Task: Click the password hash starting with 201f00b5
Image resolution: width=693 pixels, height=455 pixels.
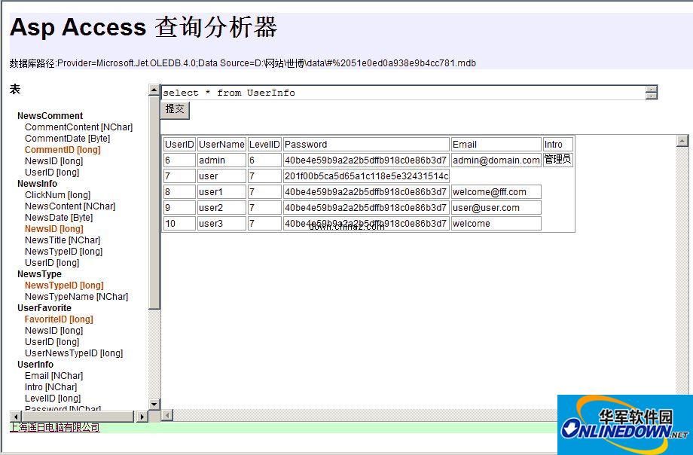Action: 366,176
